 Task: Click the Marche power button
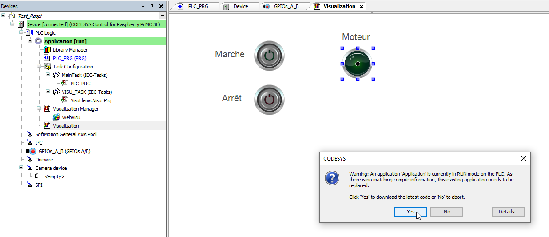[x=269, y=56]
